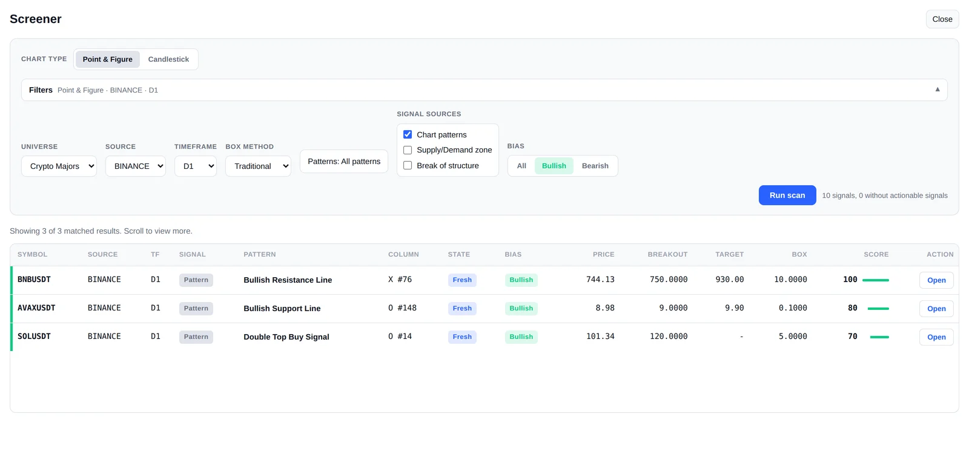969x460 pixels.
Task: Uncheck the Chart patterns checkbox
Action: coord(408,134)
